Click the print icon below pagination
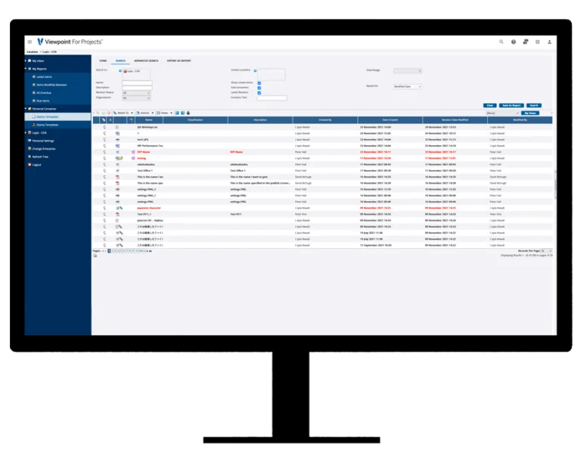 pyautogui.click(x=95, y=256)
